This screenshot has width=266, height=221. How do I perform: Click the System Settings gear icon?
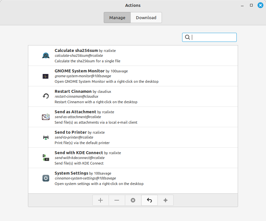tap(46, 178)
